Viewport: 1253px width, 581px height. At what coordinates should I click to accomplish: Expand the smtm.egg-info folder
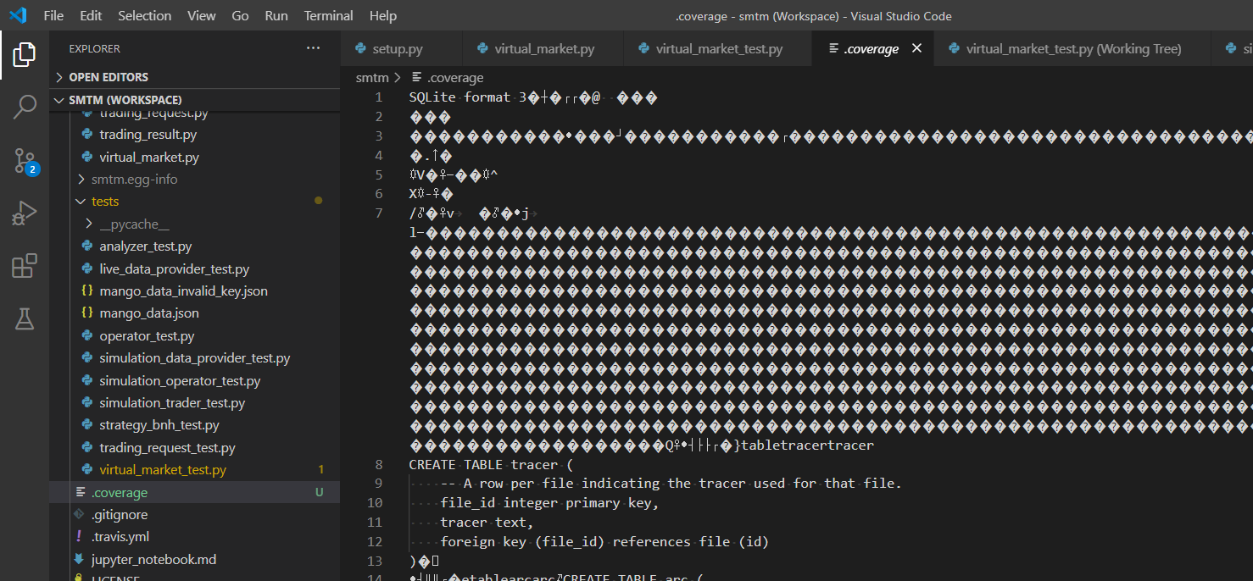(x=195, y=179)
